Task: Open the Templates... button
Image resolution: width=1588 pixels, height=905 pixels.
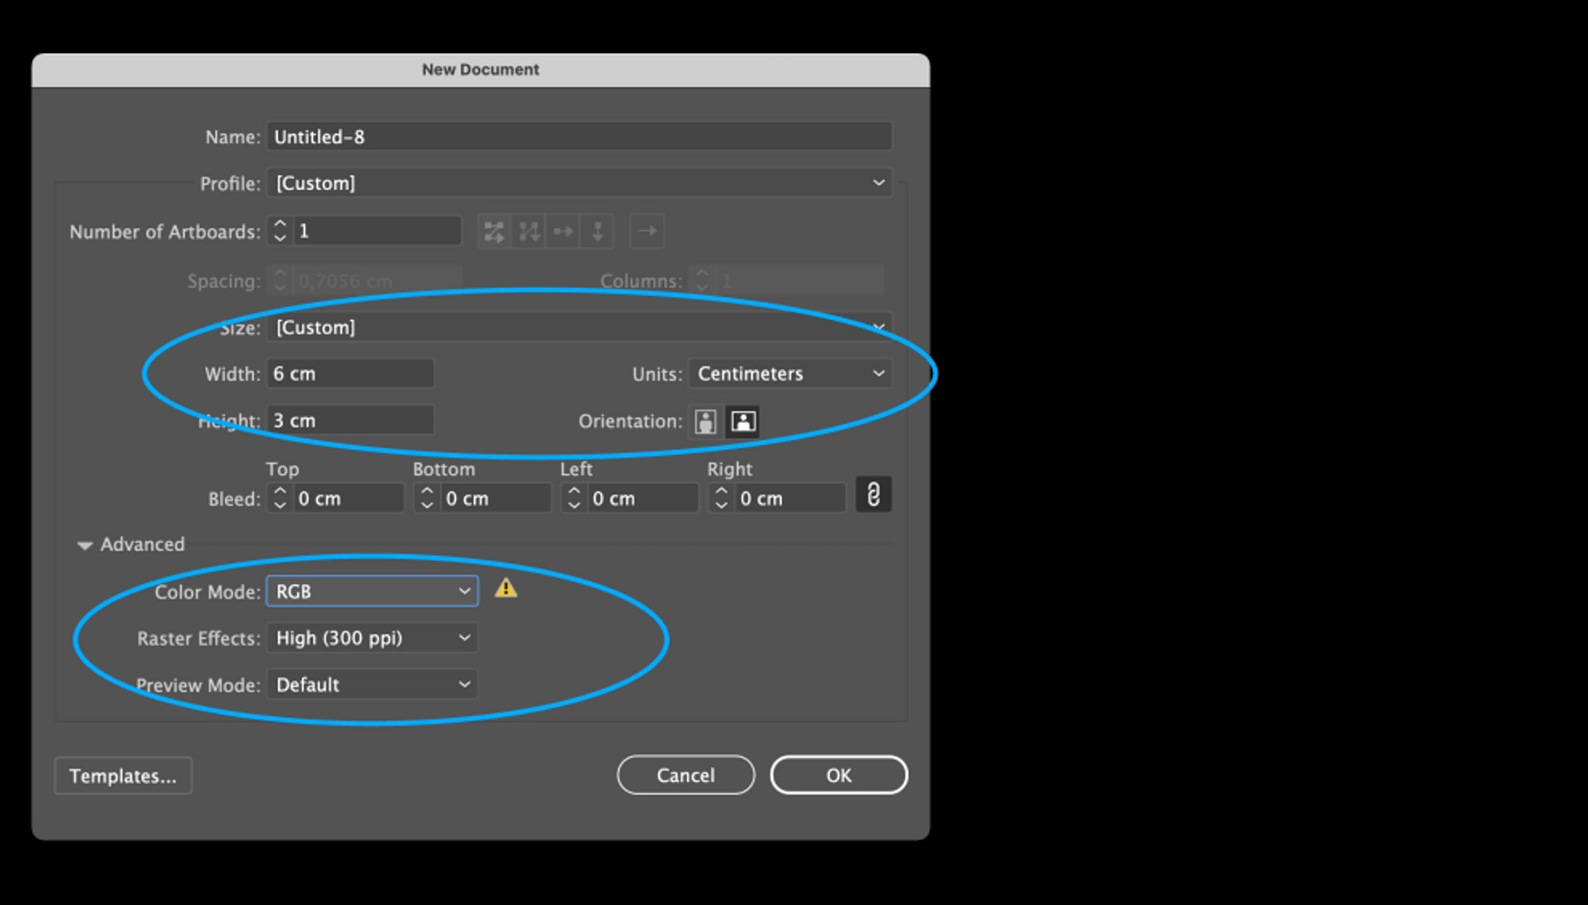Action: (x=123, y=776)
